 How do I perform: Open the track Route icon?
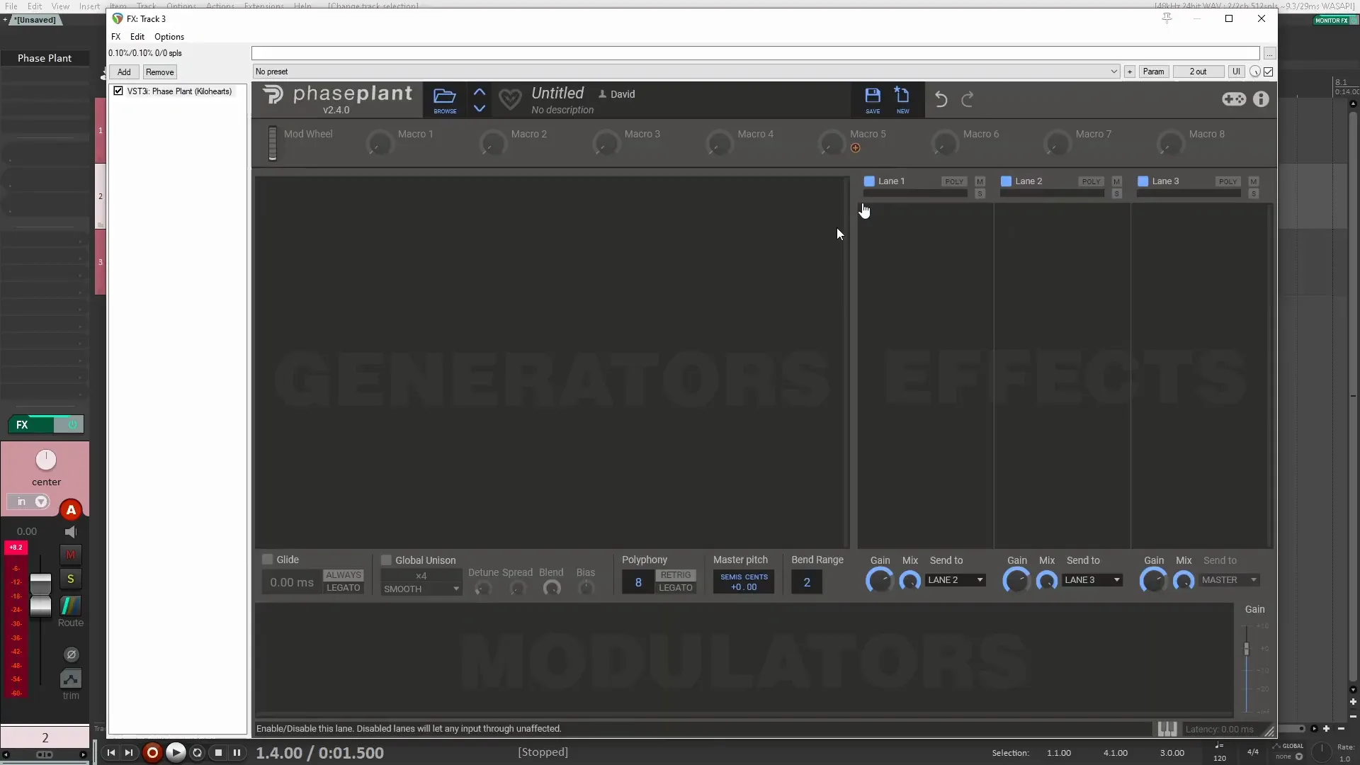[x=70, y=606]
